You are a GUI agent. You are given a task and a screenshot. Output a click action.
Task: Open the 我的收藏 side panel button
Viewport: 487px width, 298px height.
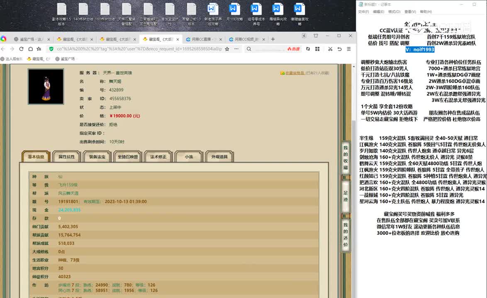click(346, 158)
